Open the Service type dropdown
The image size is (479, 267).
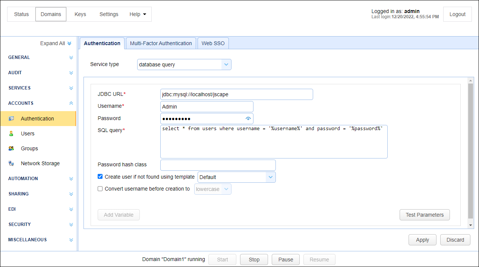184,65
